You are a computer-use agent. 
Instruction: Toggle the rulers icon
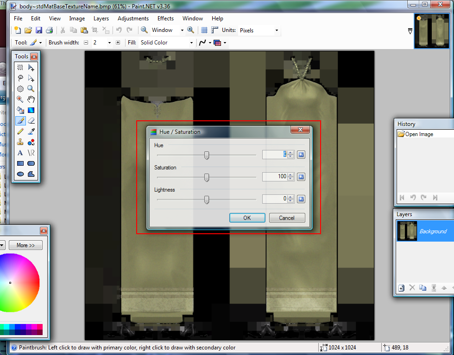click(x=214, y=30)
